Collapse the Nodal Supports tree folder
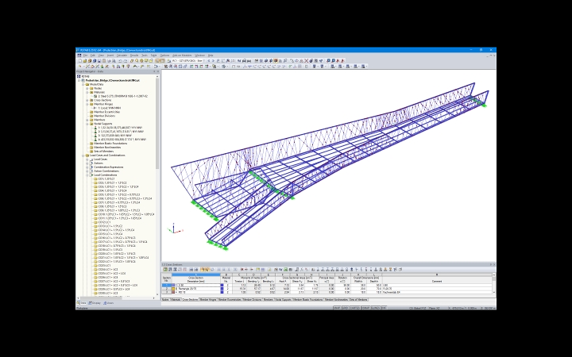The image size is (572, 357). pos(87,124)
